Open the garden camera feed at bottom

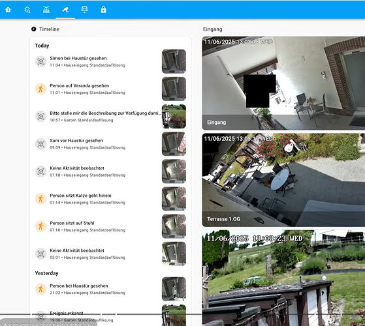(283, 278)
